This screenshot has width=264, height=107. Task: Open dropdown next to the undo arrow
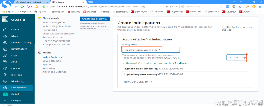(31, 7)
